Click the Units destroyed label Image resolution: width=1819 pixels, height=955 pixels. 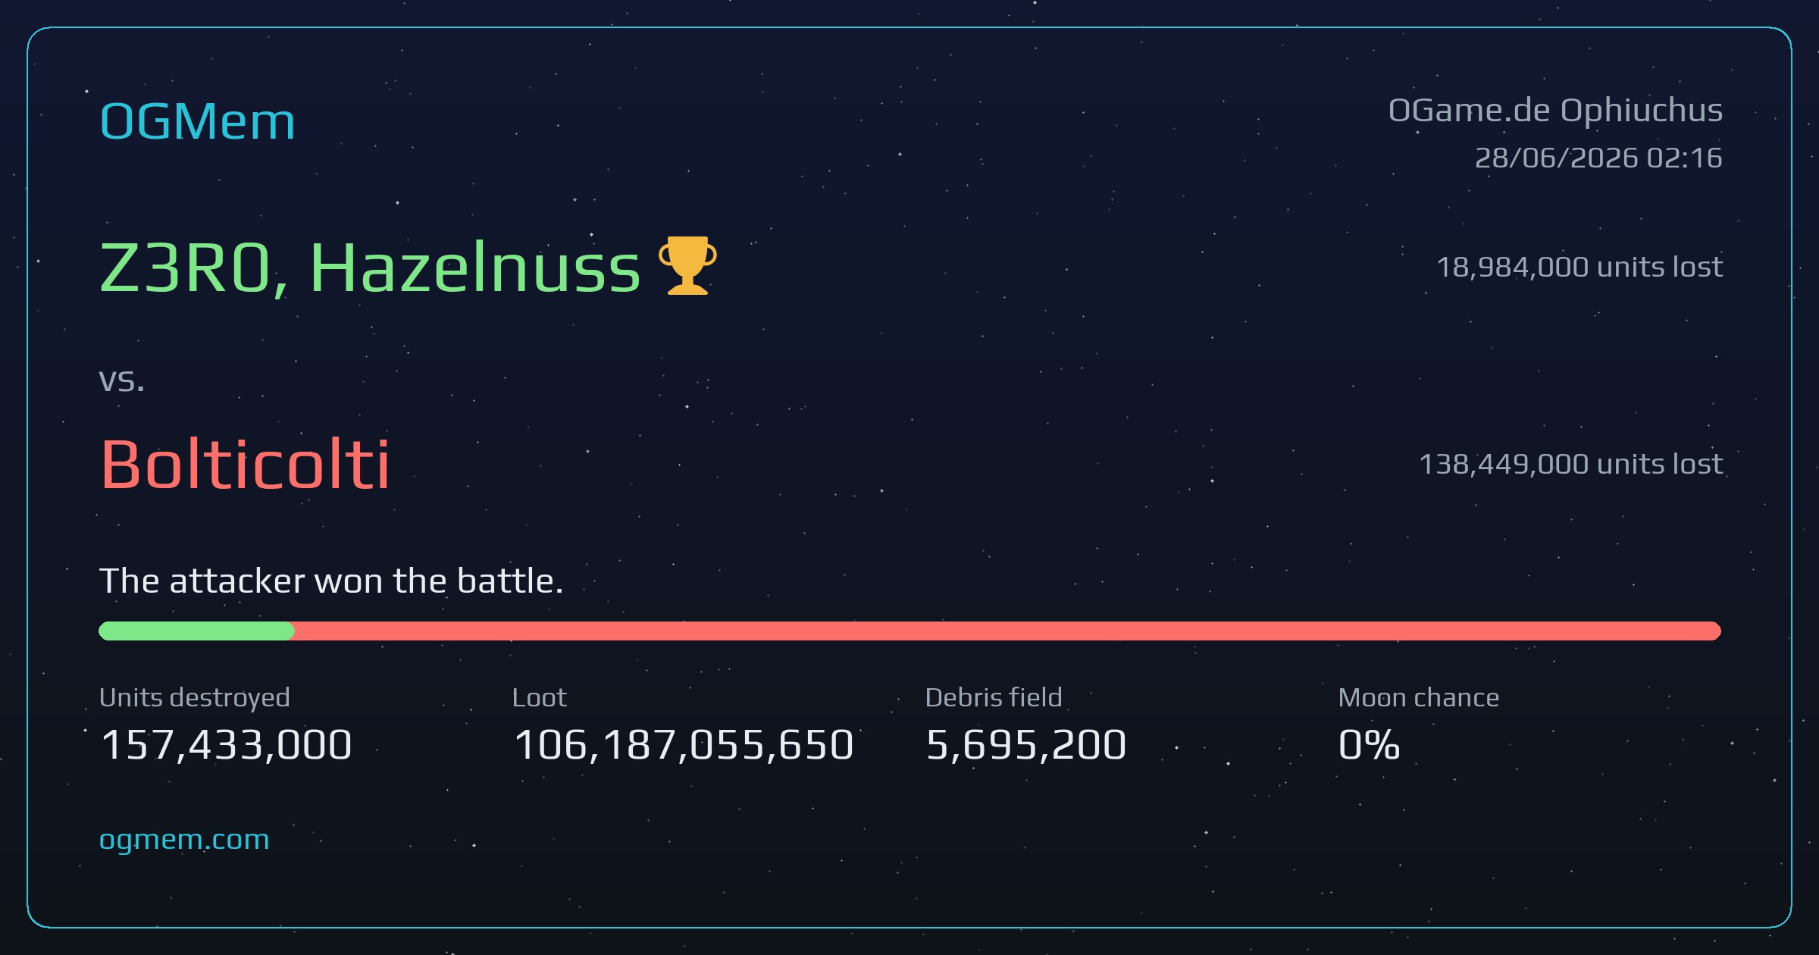point(195,698)
